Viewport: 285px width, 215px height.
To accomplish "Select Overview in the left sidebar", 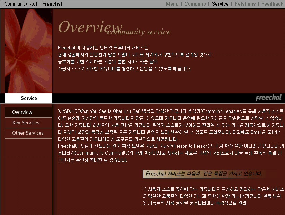I will [28, 112].
